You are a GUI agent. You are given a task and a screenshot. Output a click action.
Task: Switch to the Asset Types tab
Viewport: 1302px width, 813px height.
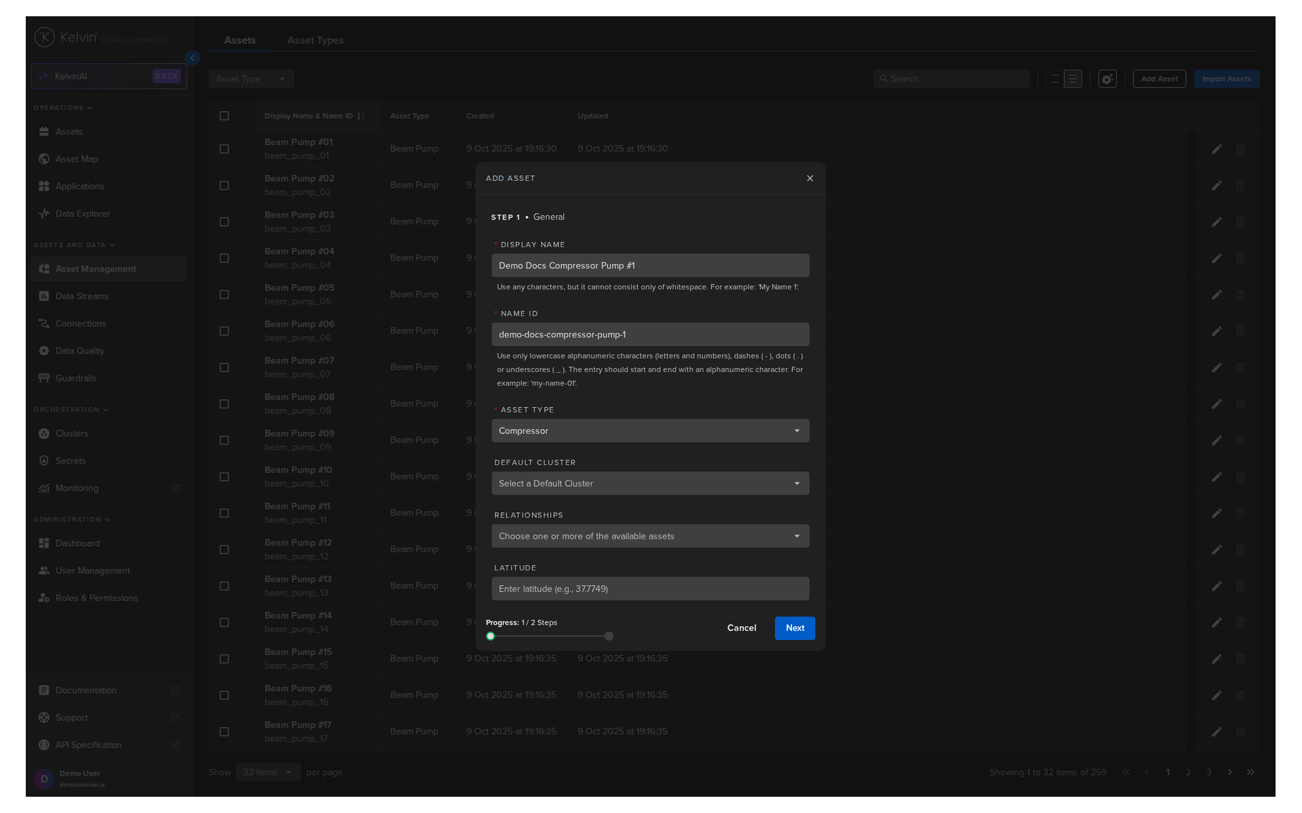[315, 40]
